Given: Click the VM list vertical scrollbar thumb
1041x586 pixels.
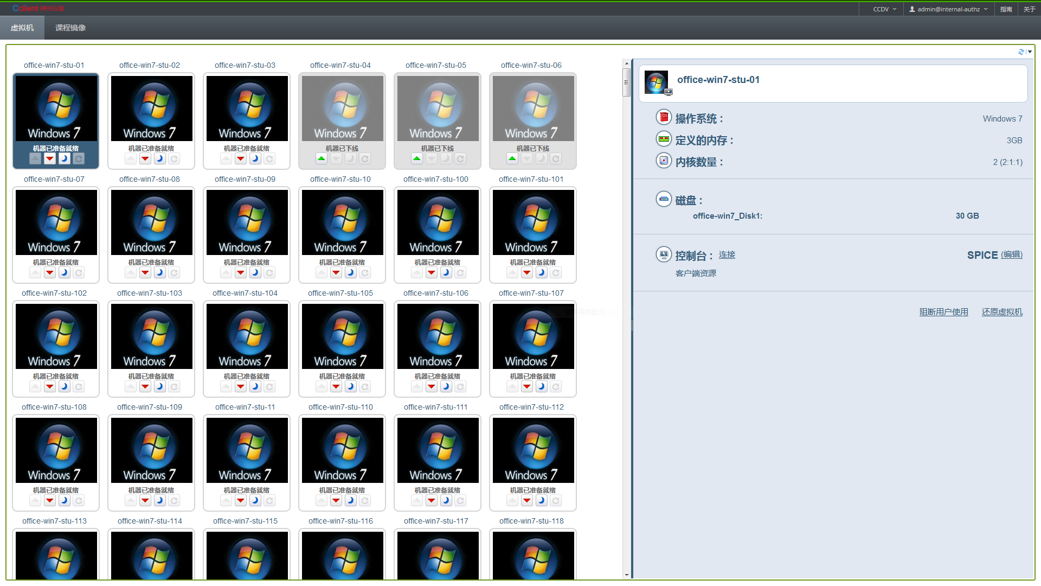Looking at the screenshot, I should pyautogui.click(x=627, y=82).
